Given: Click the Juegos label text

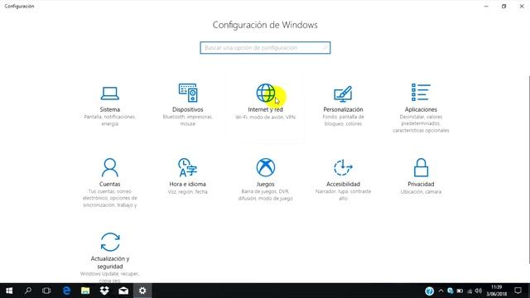Looking at the screenshot, I should click(265, 184).
